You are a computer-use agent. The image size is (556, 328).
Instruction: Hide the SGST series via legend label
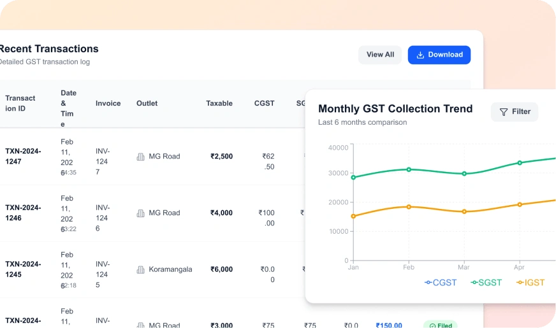tap(490, 282)
